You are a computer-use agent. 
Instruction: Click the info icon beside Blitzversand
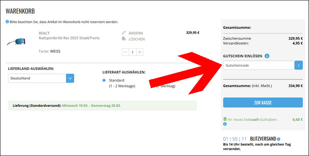278,139
